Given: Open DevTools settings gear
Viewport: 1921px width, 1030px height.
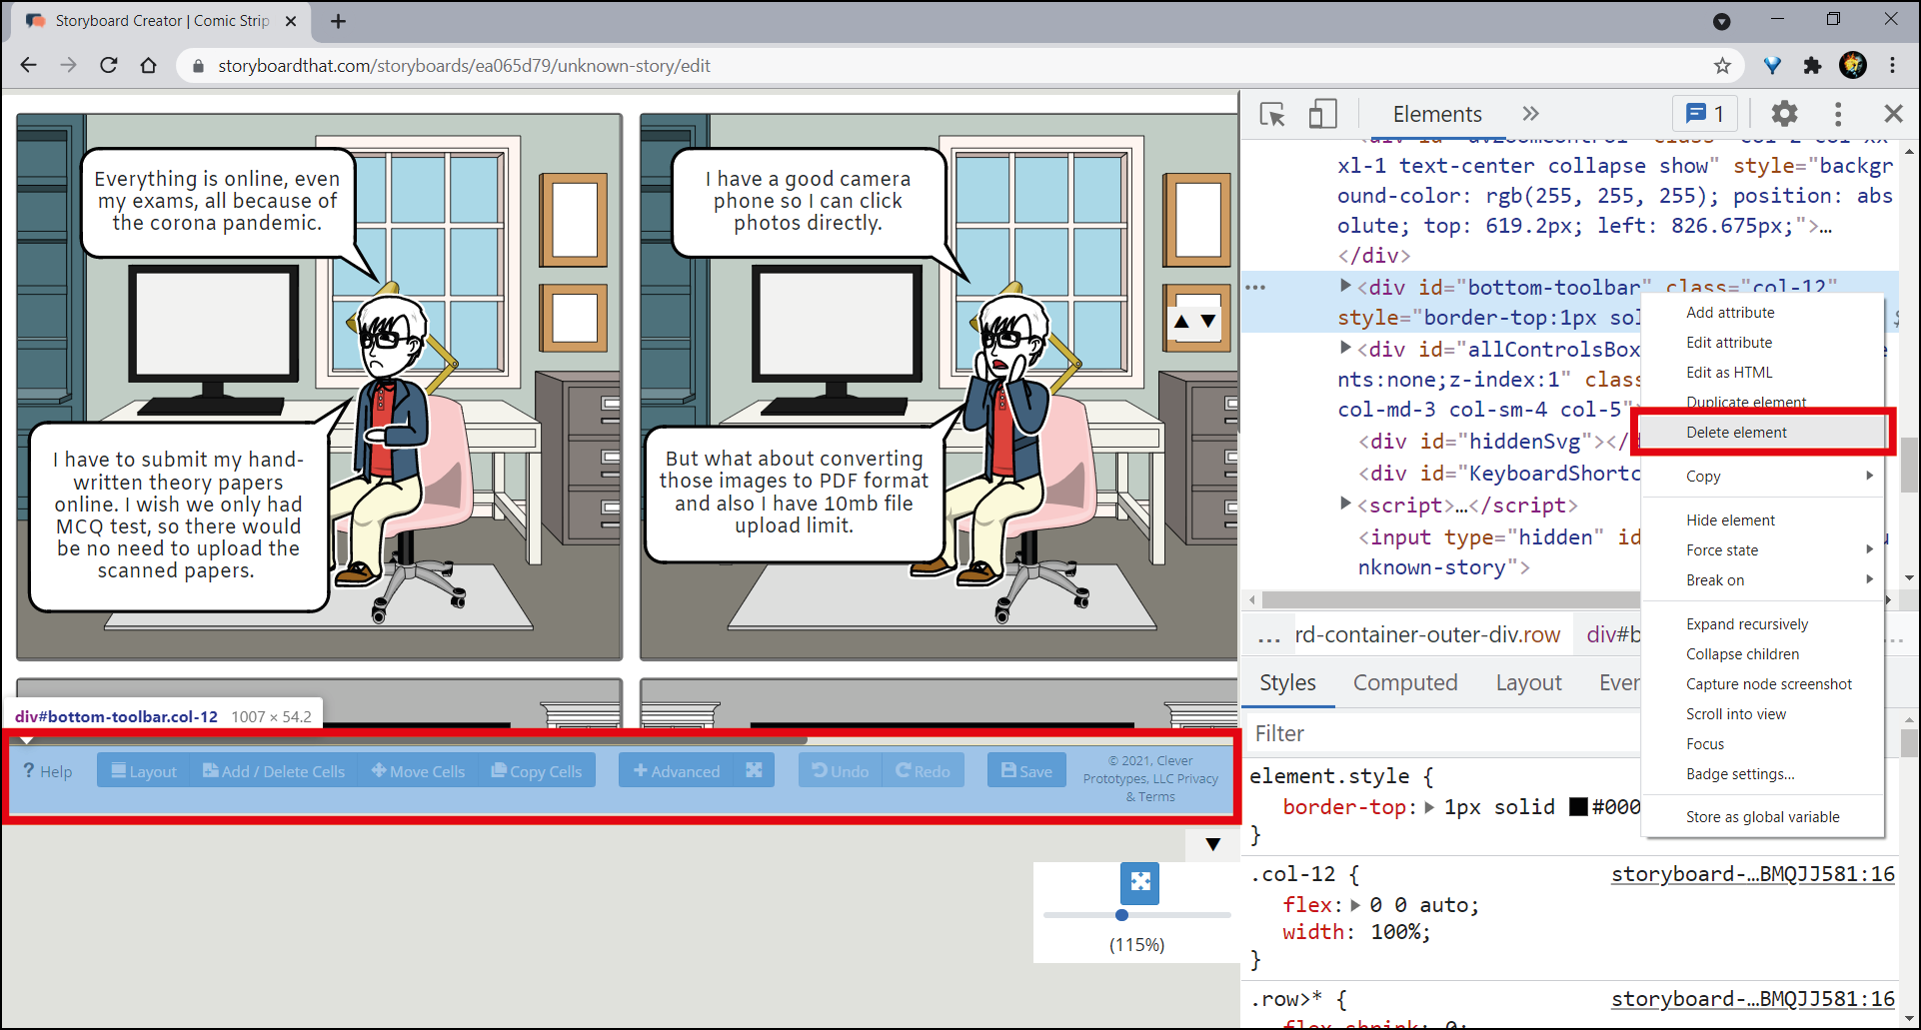Looking at the screenshot, I should point(1784,114).
